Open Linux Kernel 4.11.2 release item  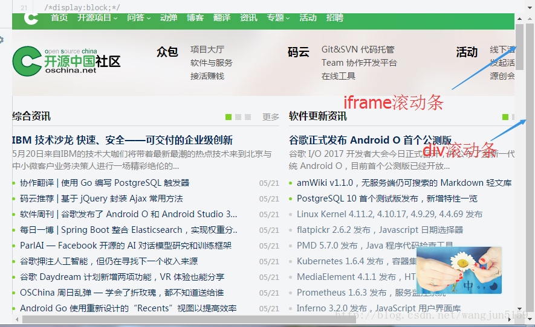click(x=390, y=214)
